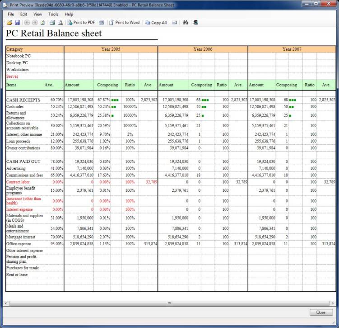The image size is (339, 328).
Task: Open the Help menu
Action: coord(69,14)
